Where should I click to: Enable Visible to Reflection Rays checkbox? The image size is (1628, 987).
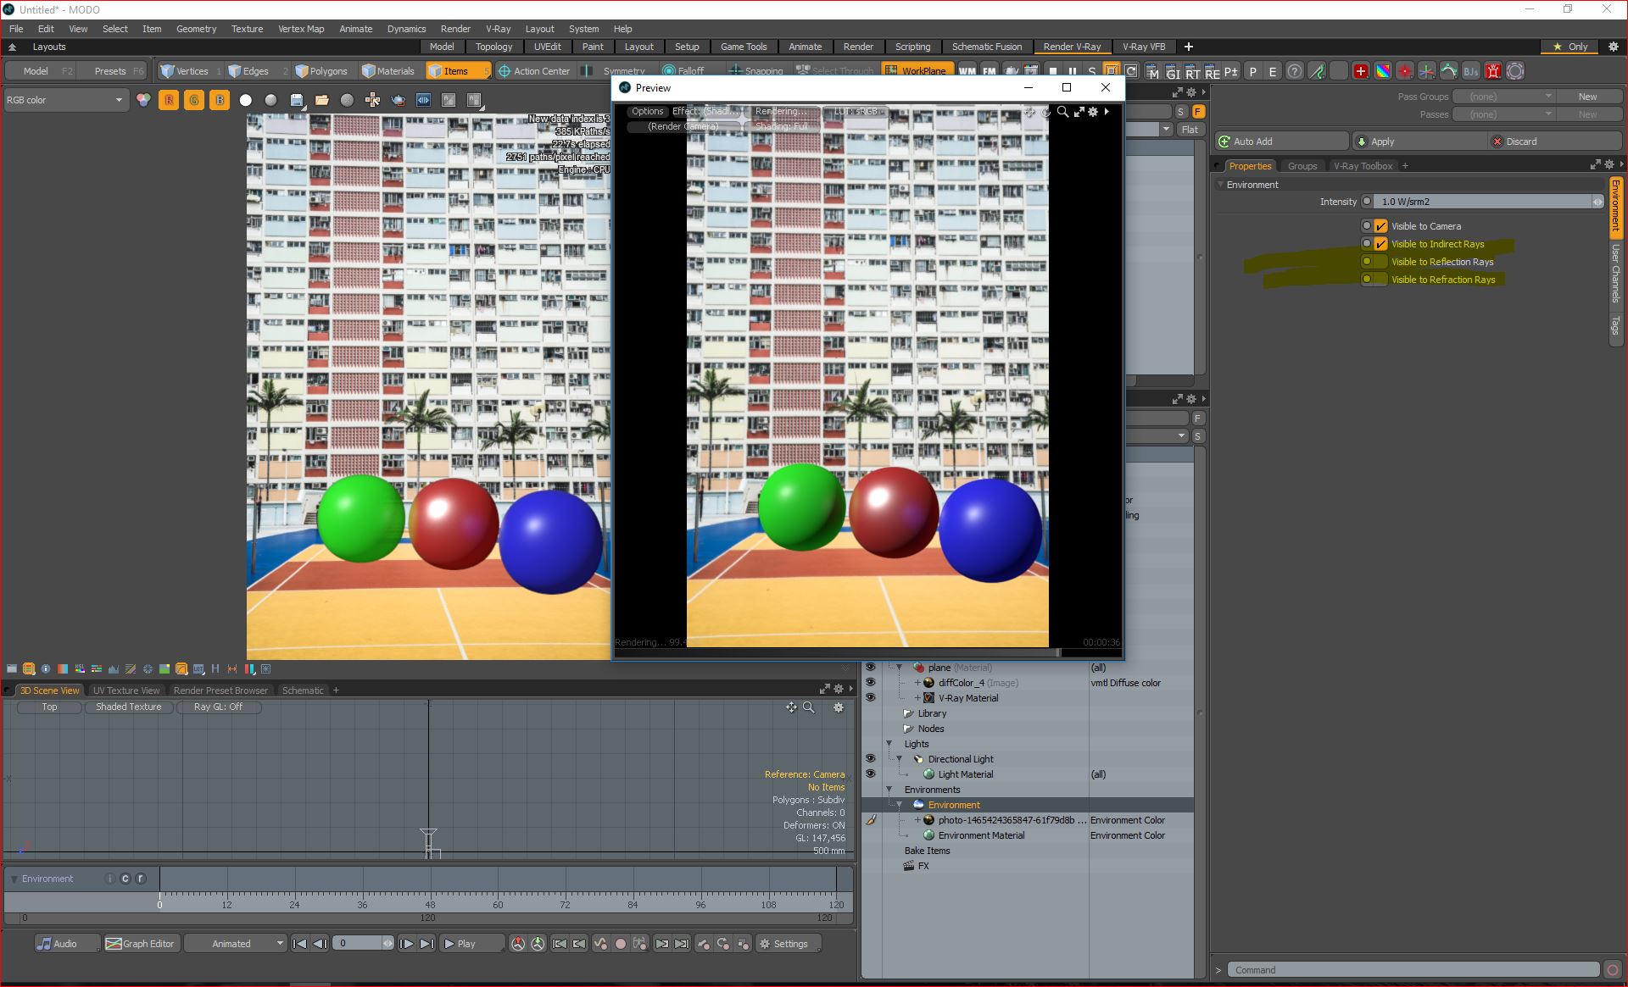click(1381, 262)
